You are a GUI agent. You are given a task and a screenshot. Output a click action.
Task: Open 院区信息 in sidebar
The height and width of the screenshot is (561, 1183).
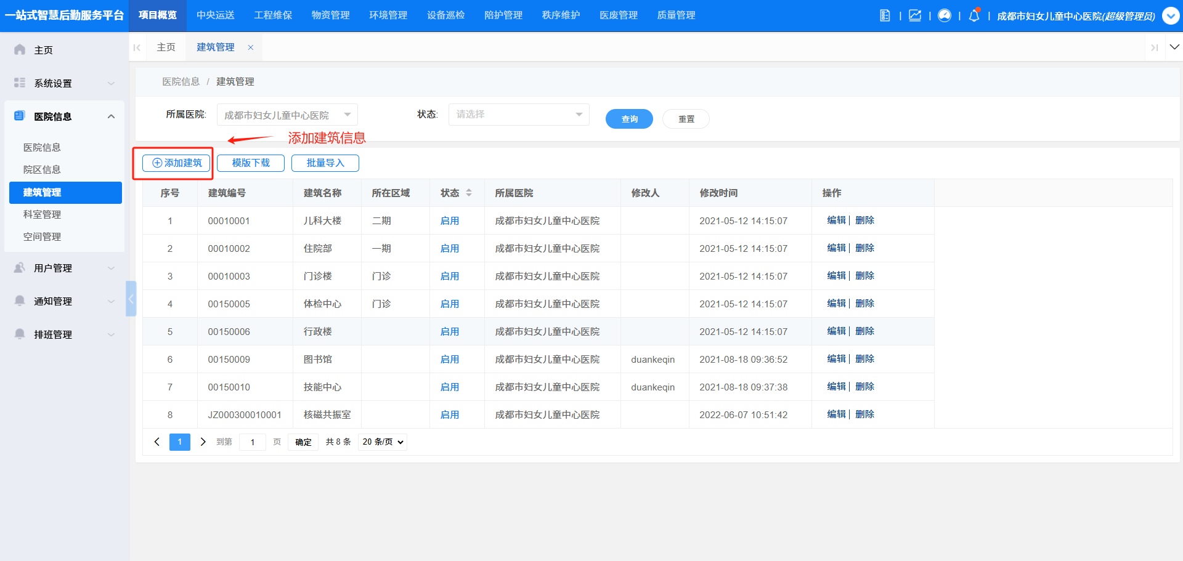[42, 169]
